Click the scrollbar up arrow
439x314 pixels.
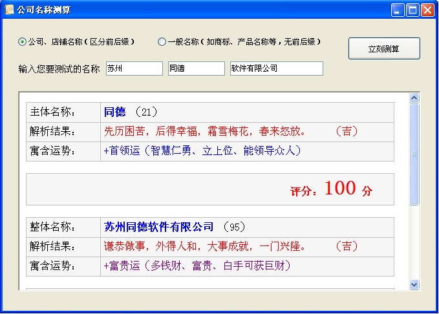414,98
